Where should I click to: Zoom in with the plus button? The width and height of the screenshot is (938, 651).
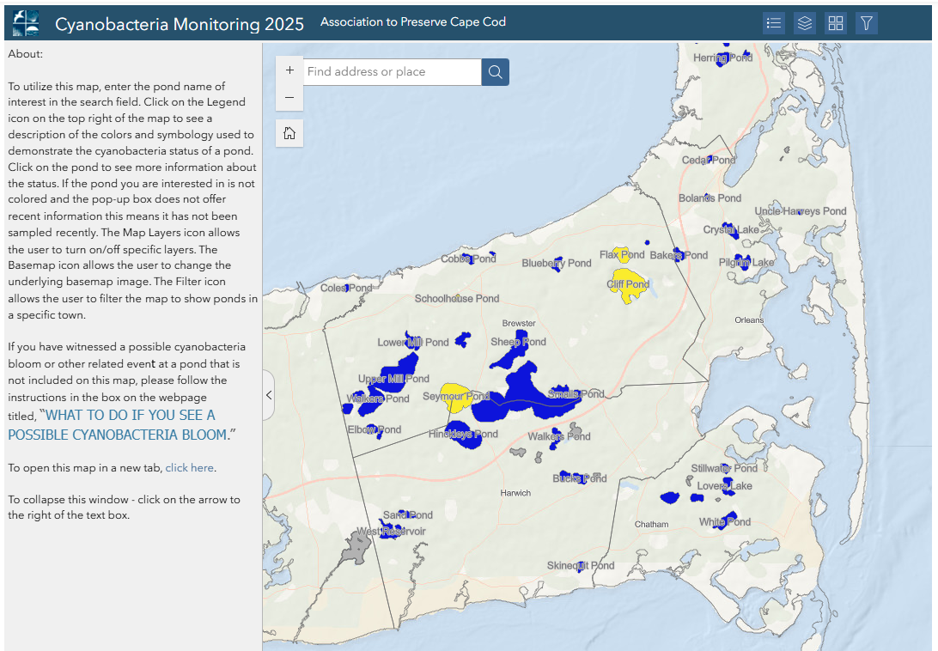[x=289, y=71]
